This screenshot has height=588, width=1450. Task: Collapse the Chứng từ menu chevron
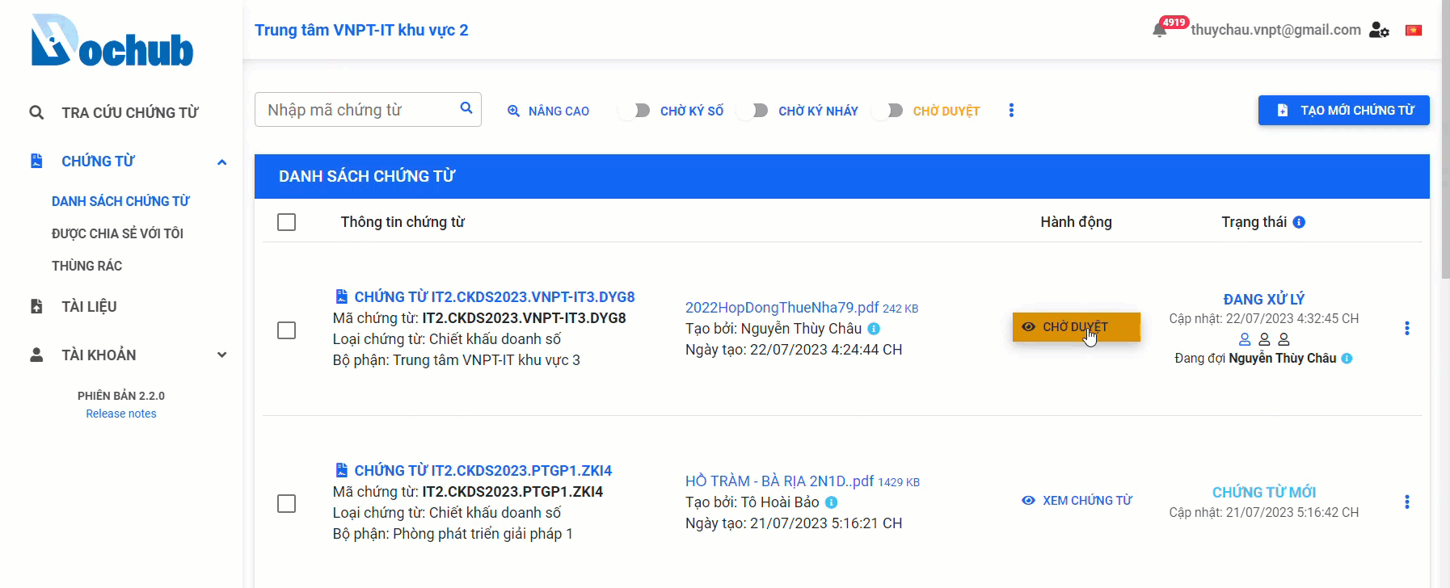coord(221,162)
